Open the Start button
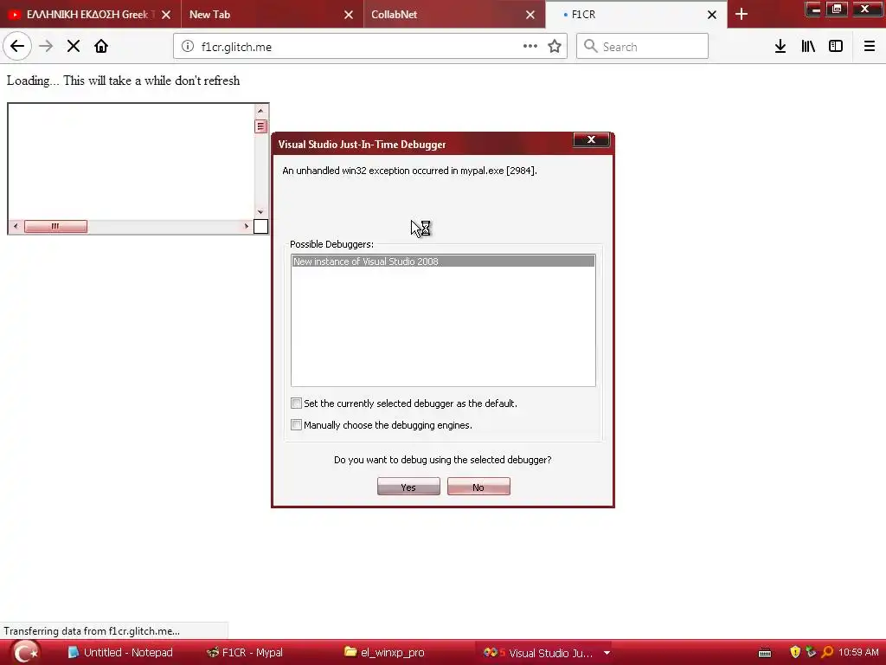 click(25, 653)
